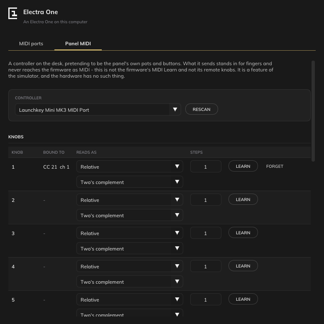Image resolution: width=324 pixels, height=324 pixels.
Task: Click the BOUND TO column header
Action: (x=54, y=152)
